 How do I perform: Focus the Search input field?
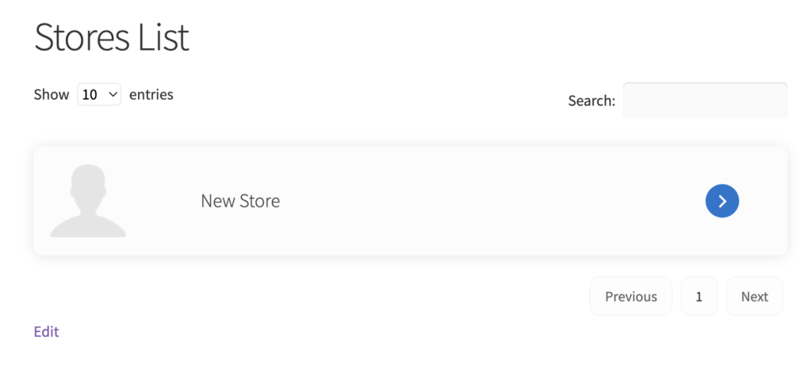pyautogui.click(x=705, y=100)
